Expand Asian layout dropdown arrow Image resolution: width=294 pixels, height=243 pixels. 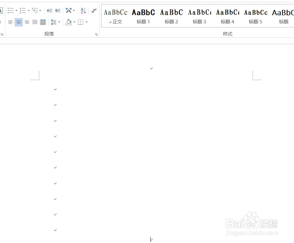click(74, 11)
